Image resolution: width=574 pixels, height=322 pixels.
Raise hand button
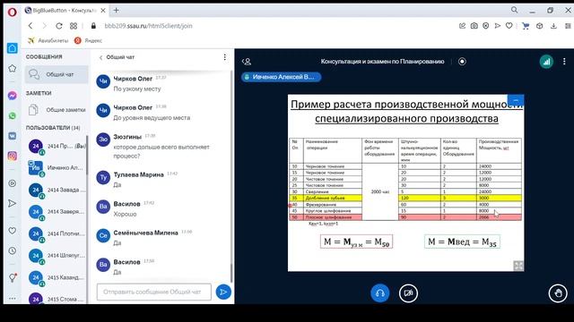point(558,293)
